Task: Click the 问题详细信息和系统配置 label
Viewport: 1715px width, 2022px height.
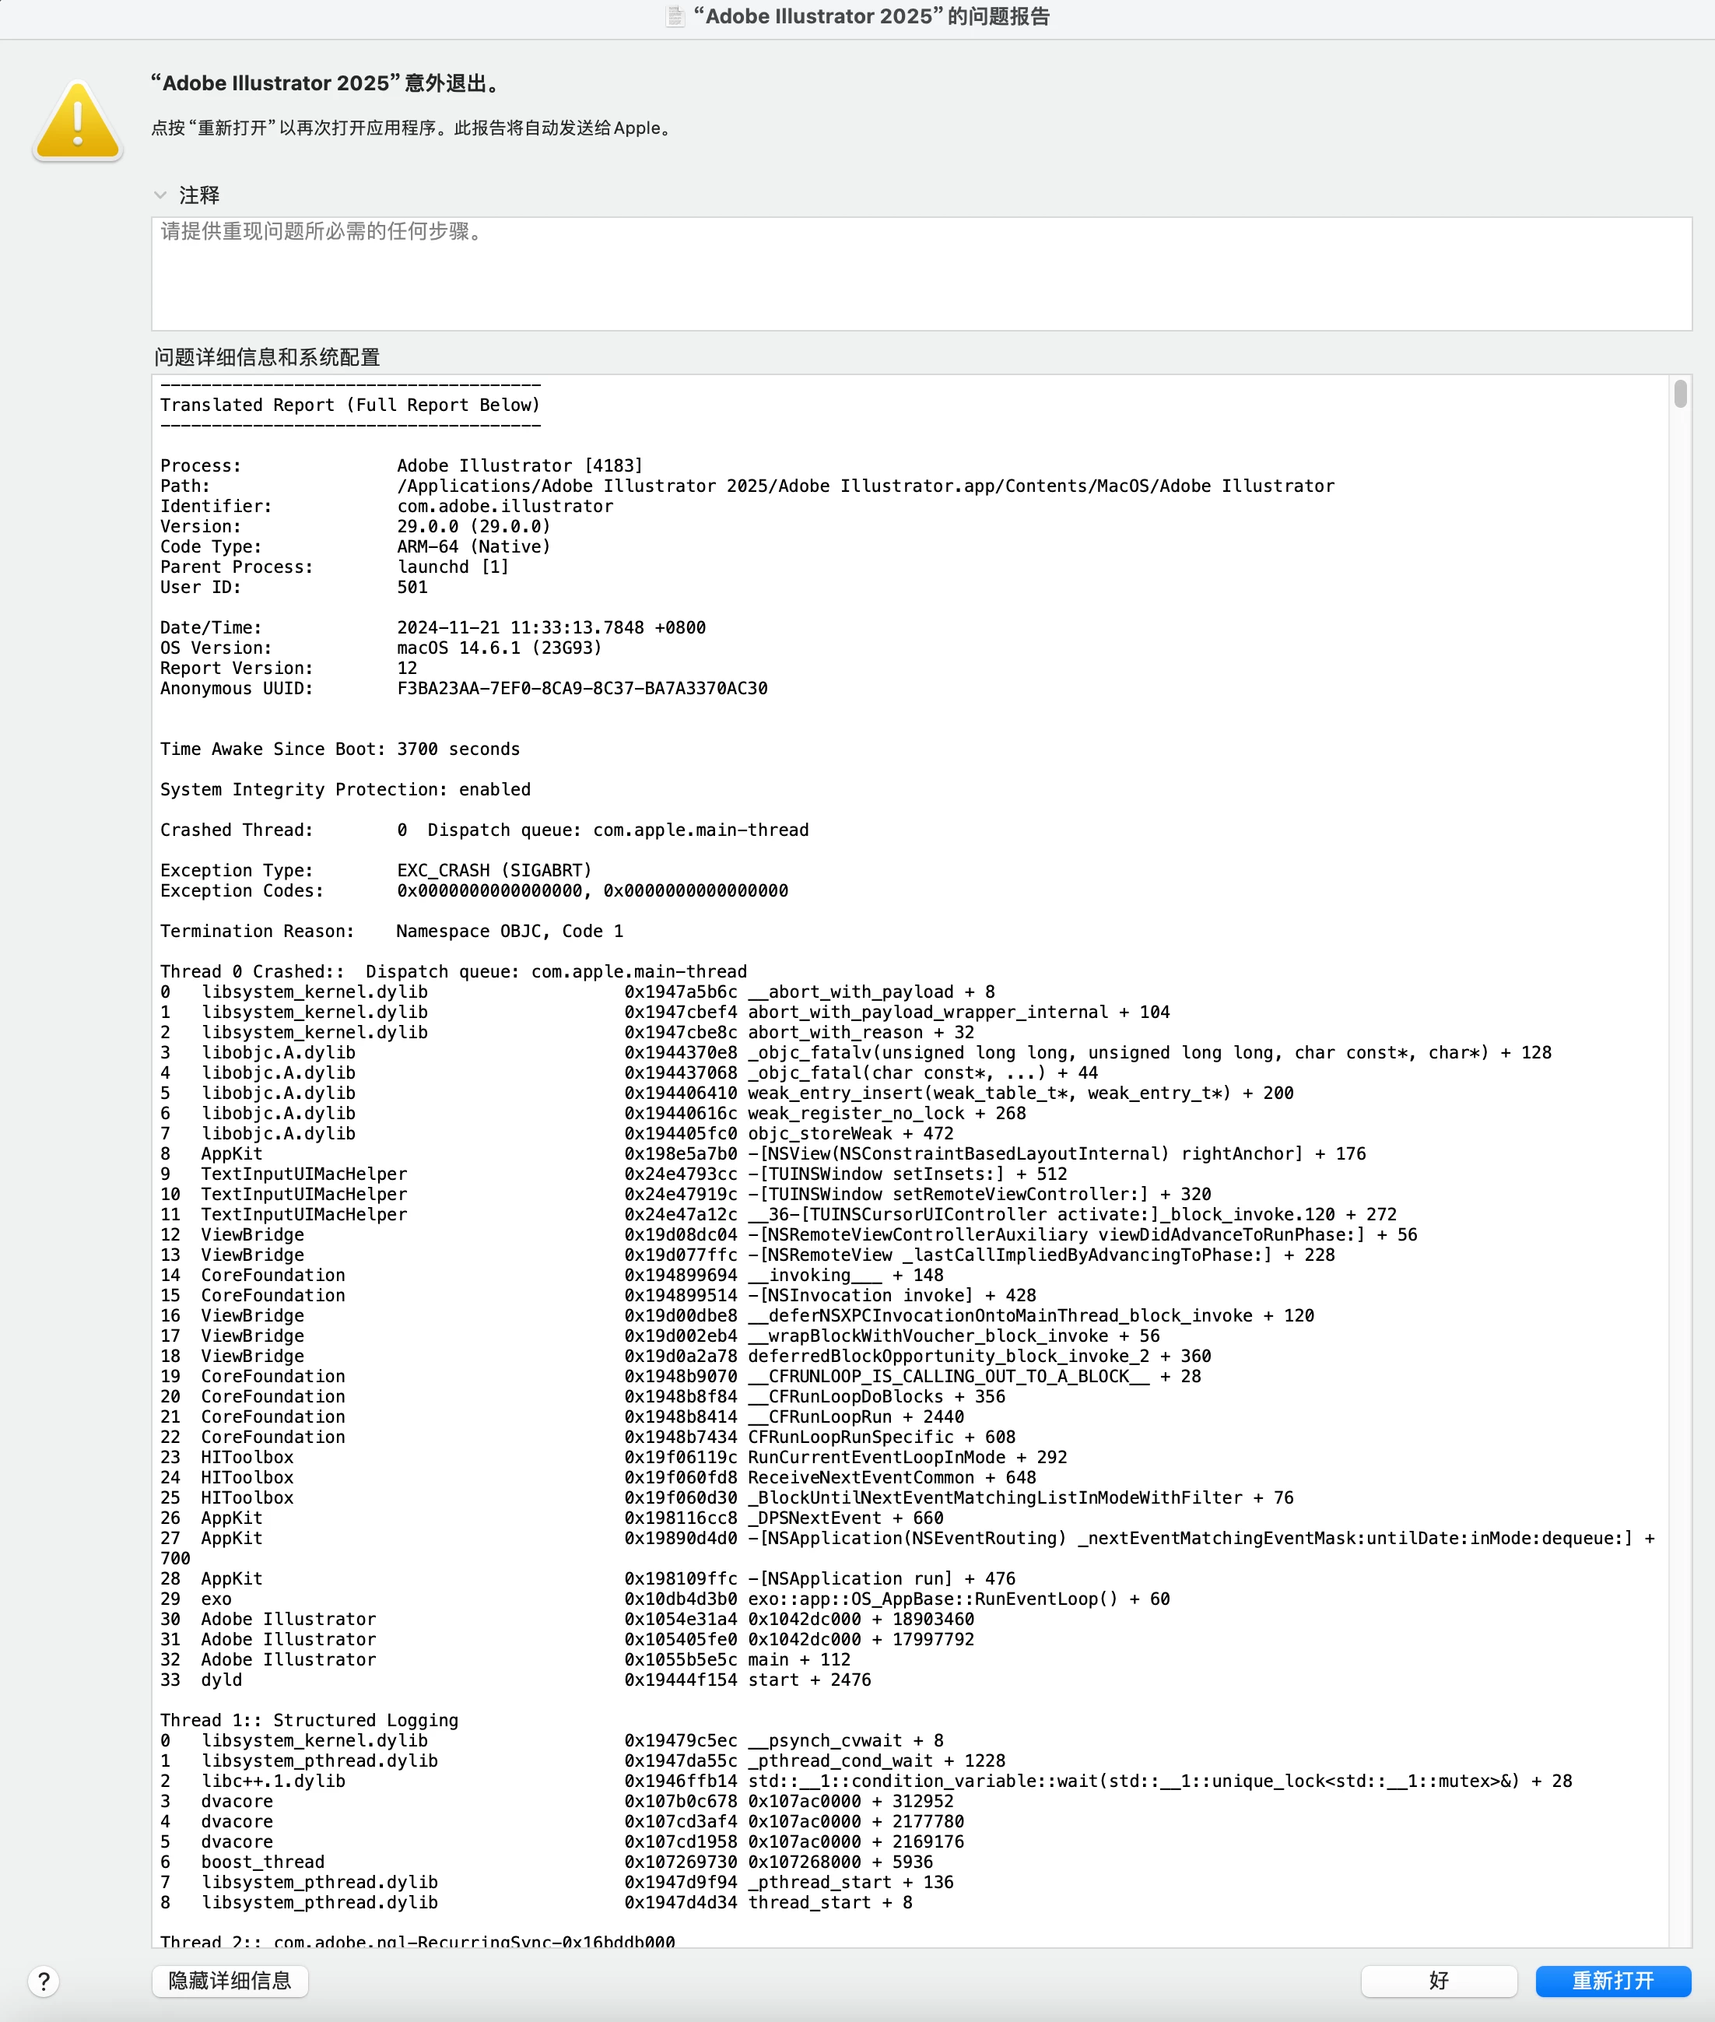Action: pyautogui.click(x=266, y=357)
